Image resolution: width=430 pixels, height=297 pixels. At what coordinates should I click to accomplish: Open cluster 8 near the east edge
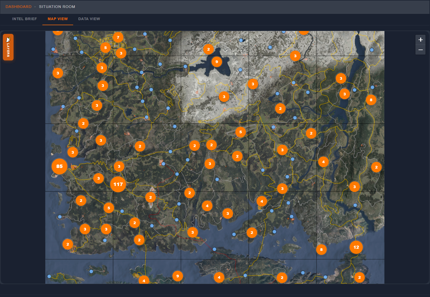click(x=371, y=100)
